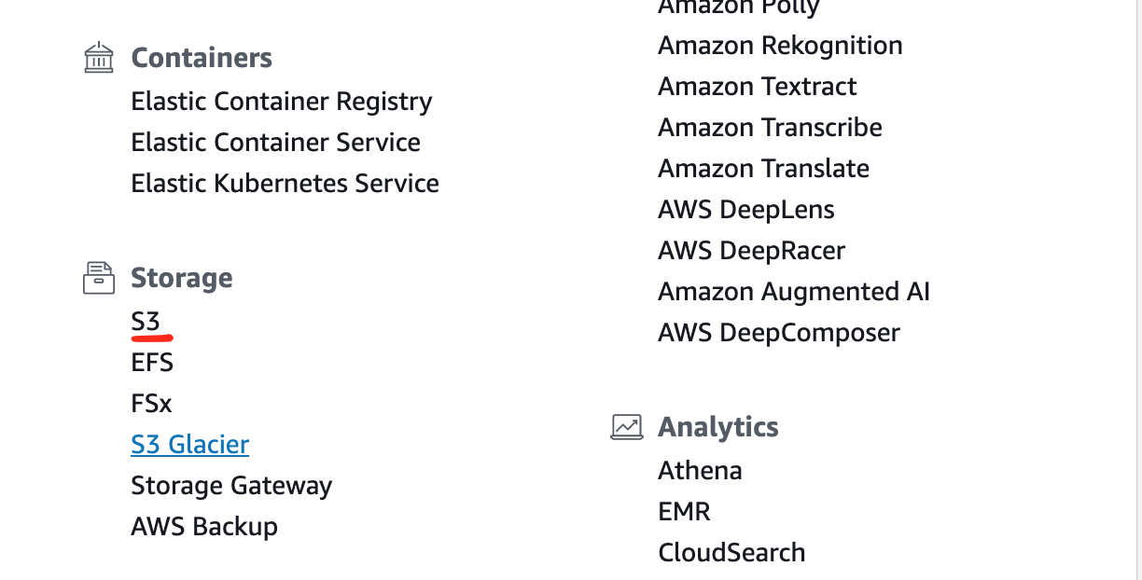
Task: Open Elastic Container Registry
Action: [282, 102]
